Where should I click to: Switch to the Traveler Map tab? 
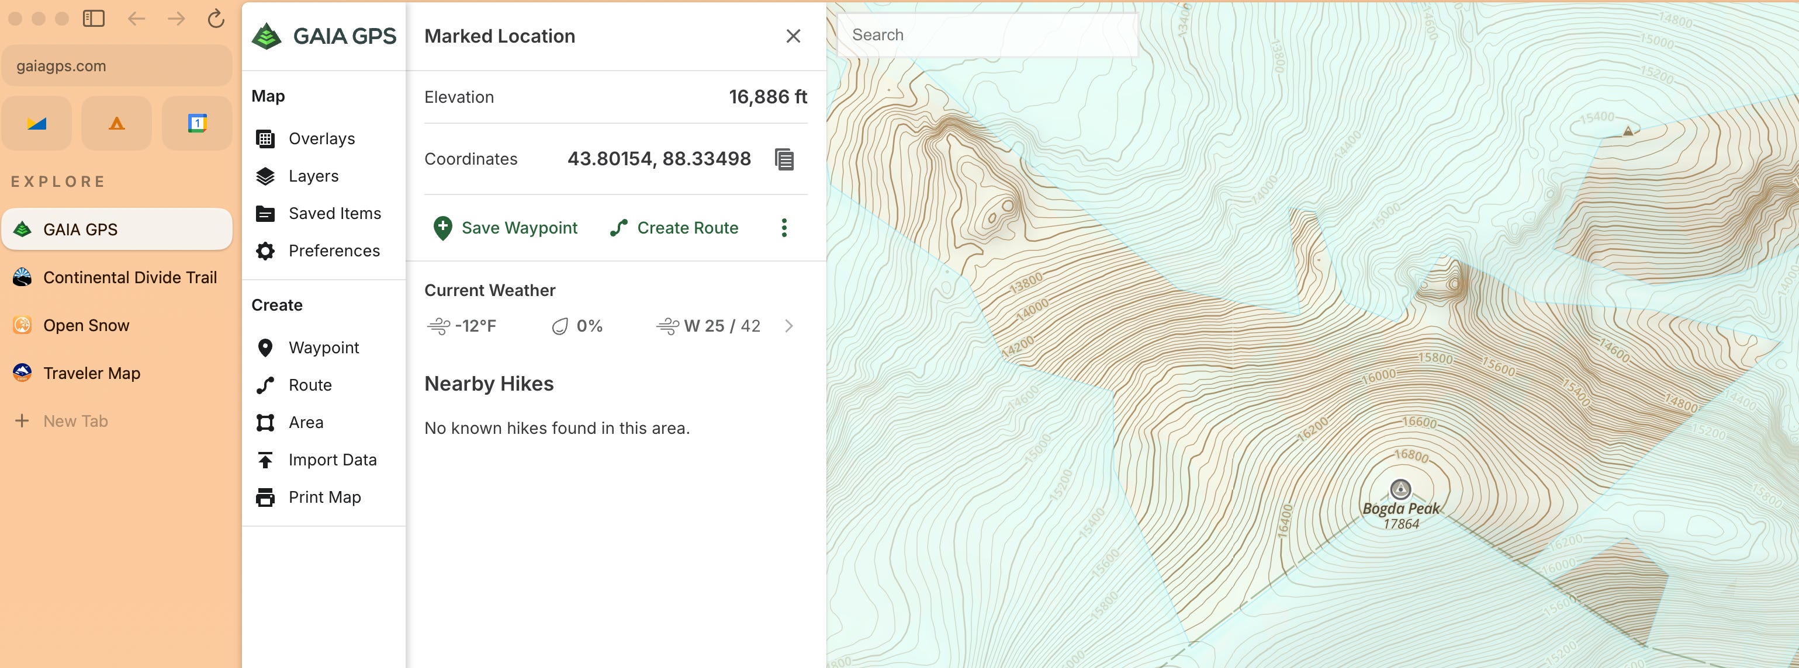pyautogui.click(x=117, y=374)
